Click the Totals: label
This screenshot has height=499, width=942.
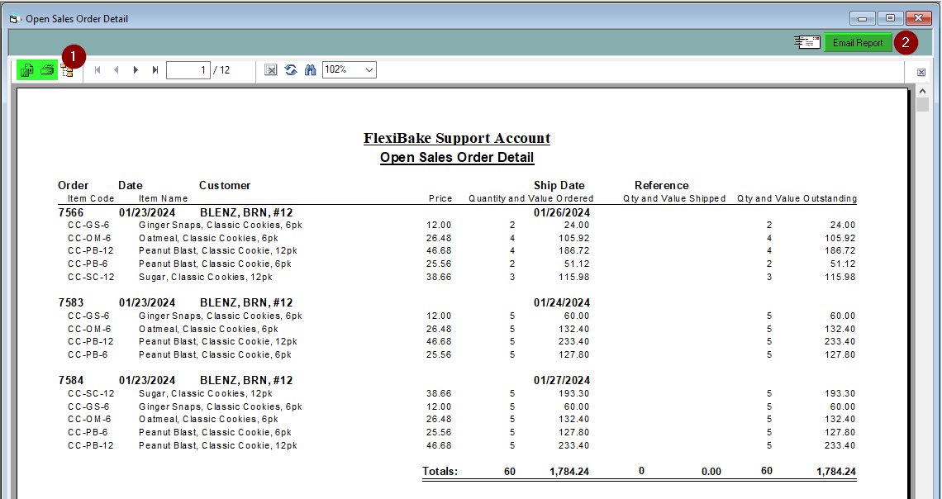click(x=440, y=472)
